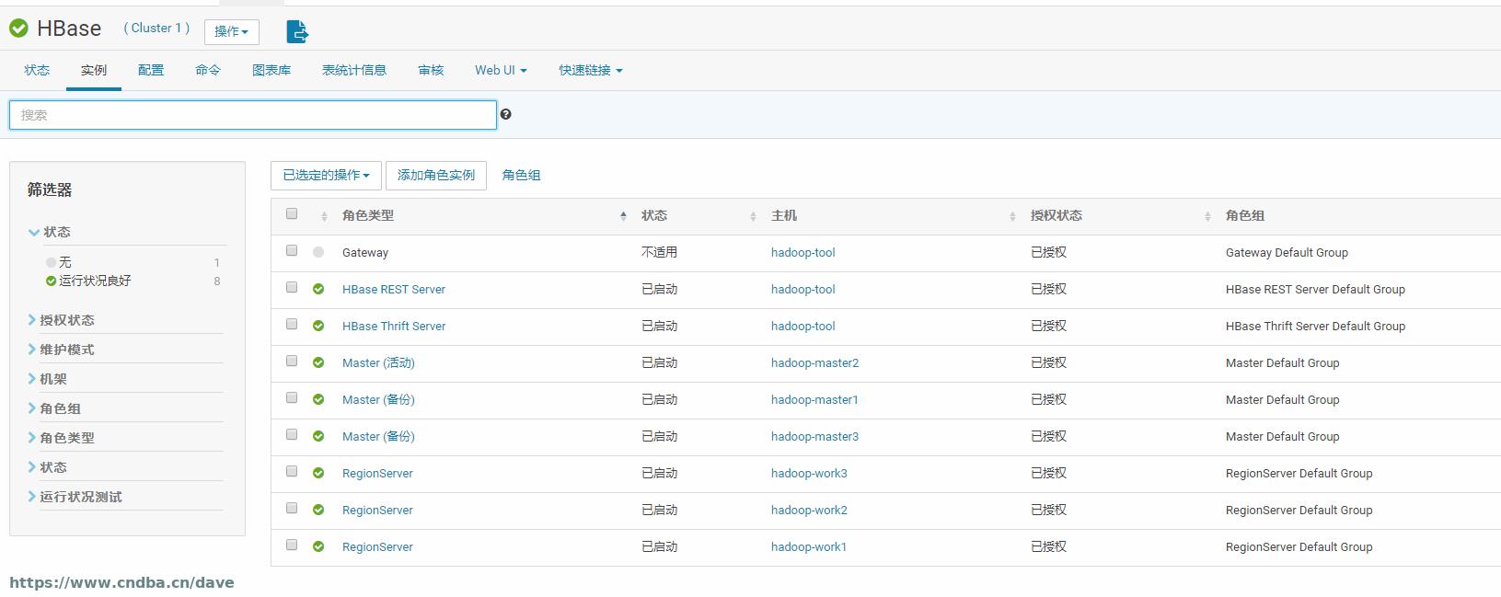Click the search help question mark icon

(x=505, y=114)
